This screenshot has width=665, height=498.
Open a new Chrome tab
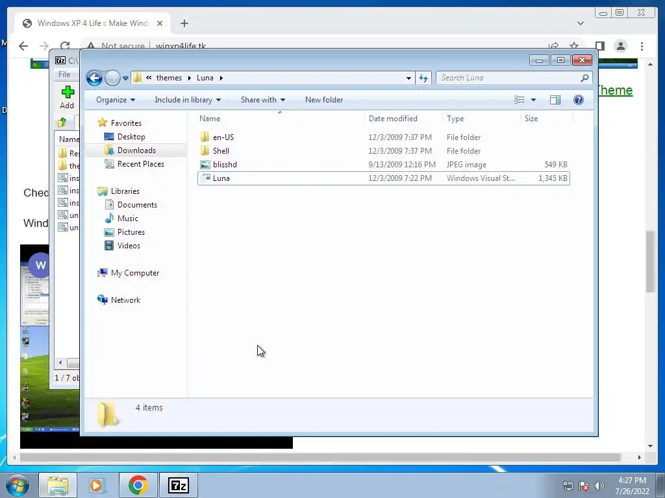[x=184, y=23]
